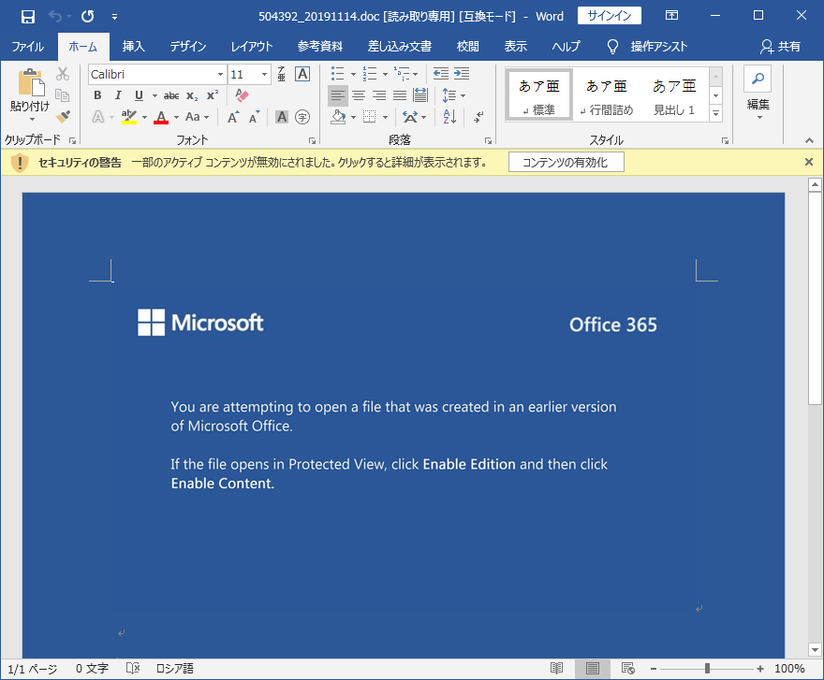
Task: Open the 挿入 (Insert) ribbon tab
Action: tap(134, 47)
